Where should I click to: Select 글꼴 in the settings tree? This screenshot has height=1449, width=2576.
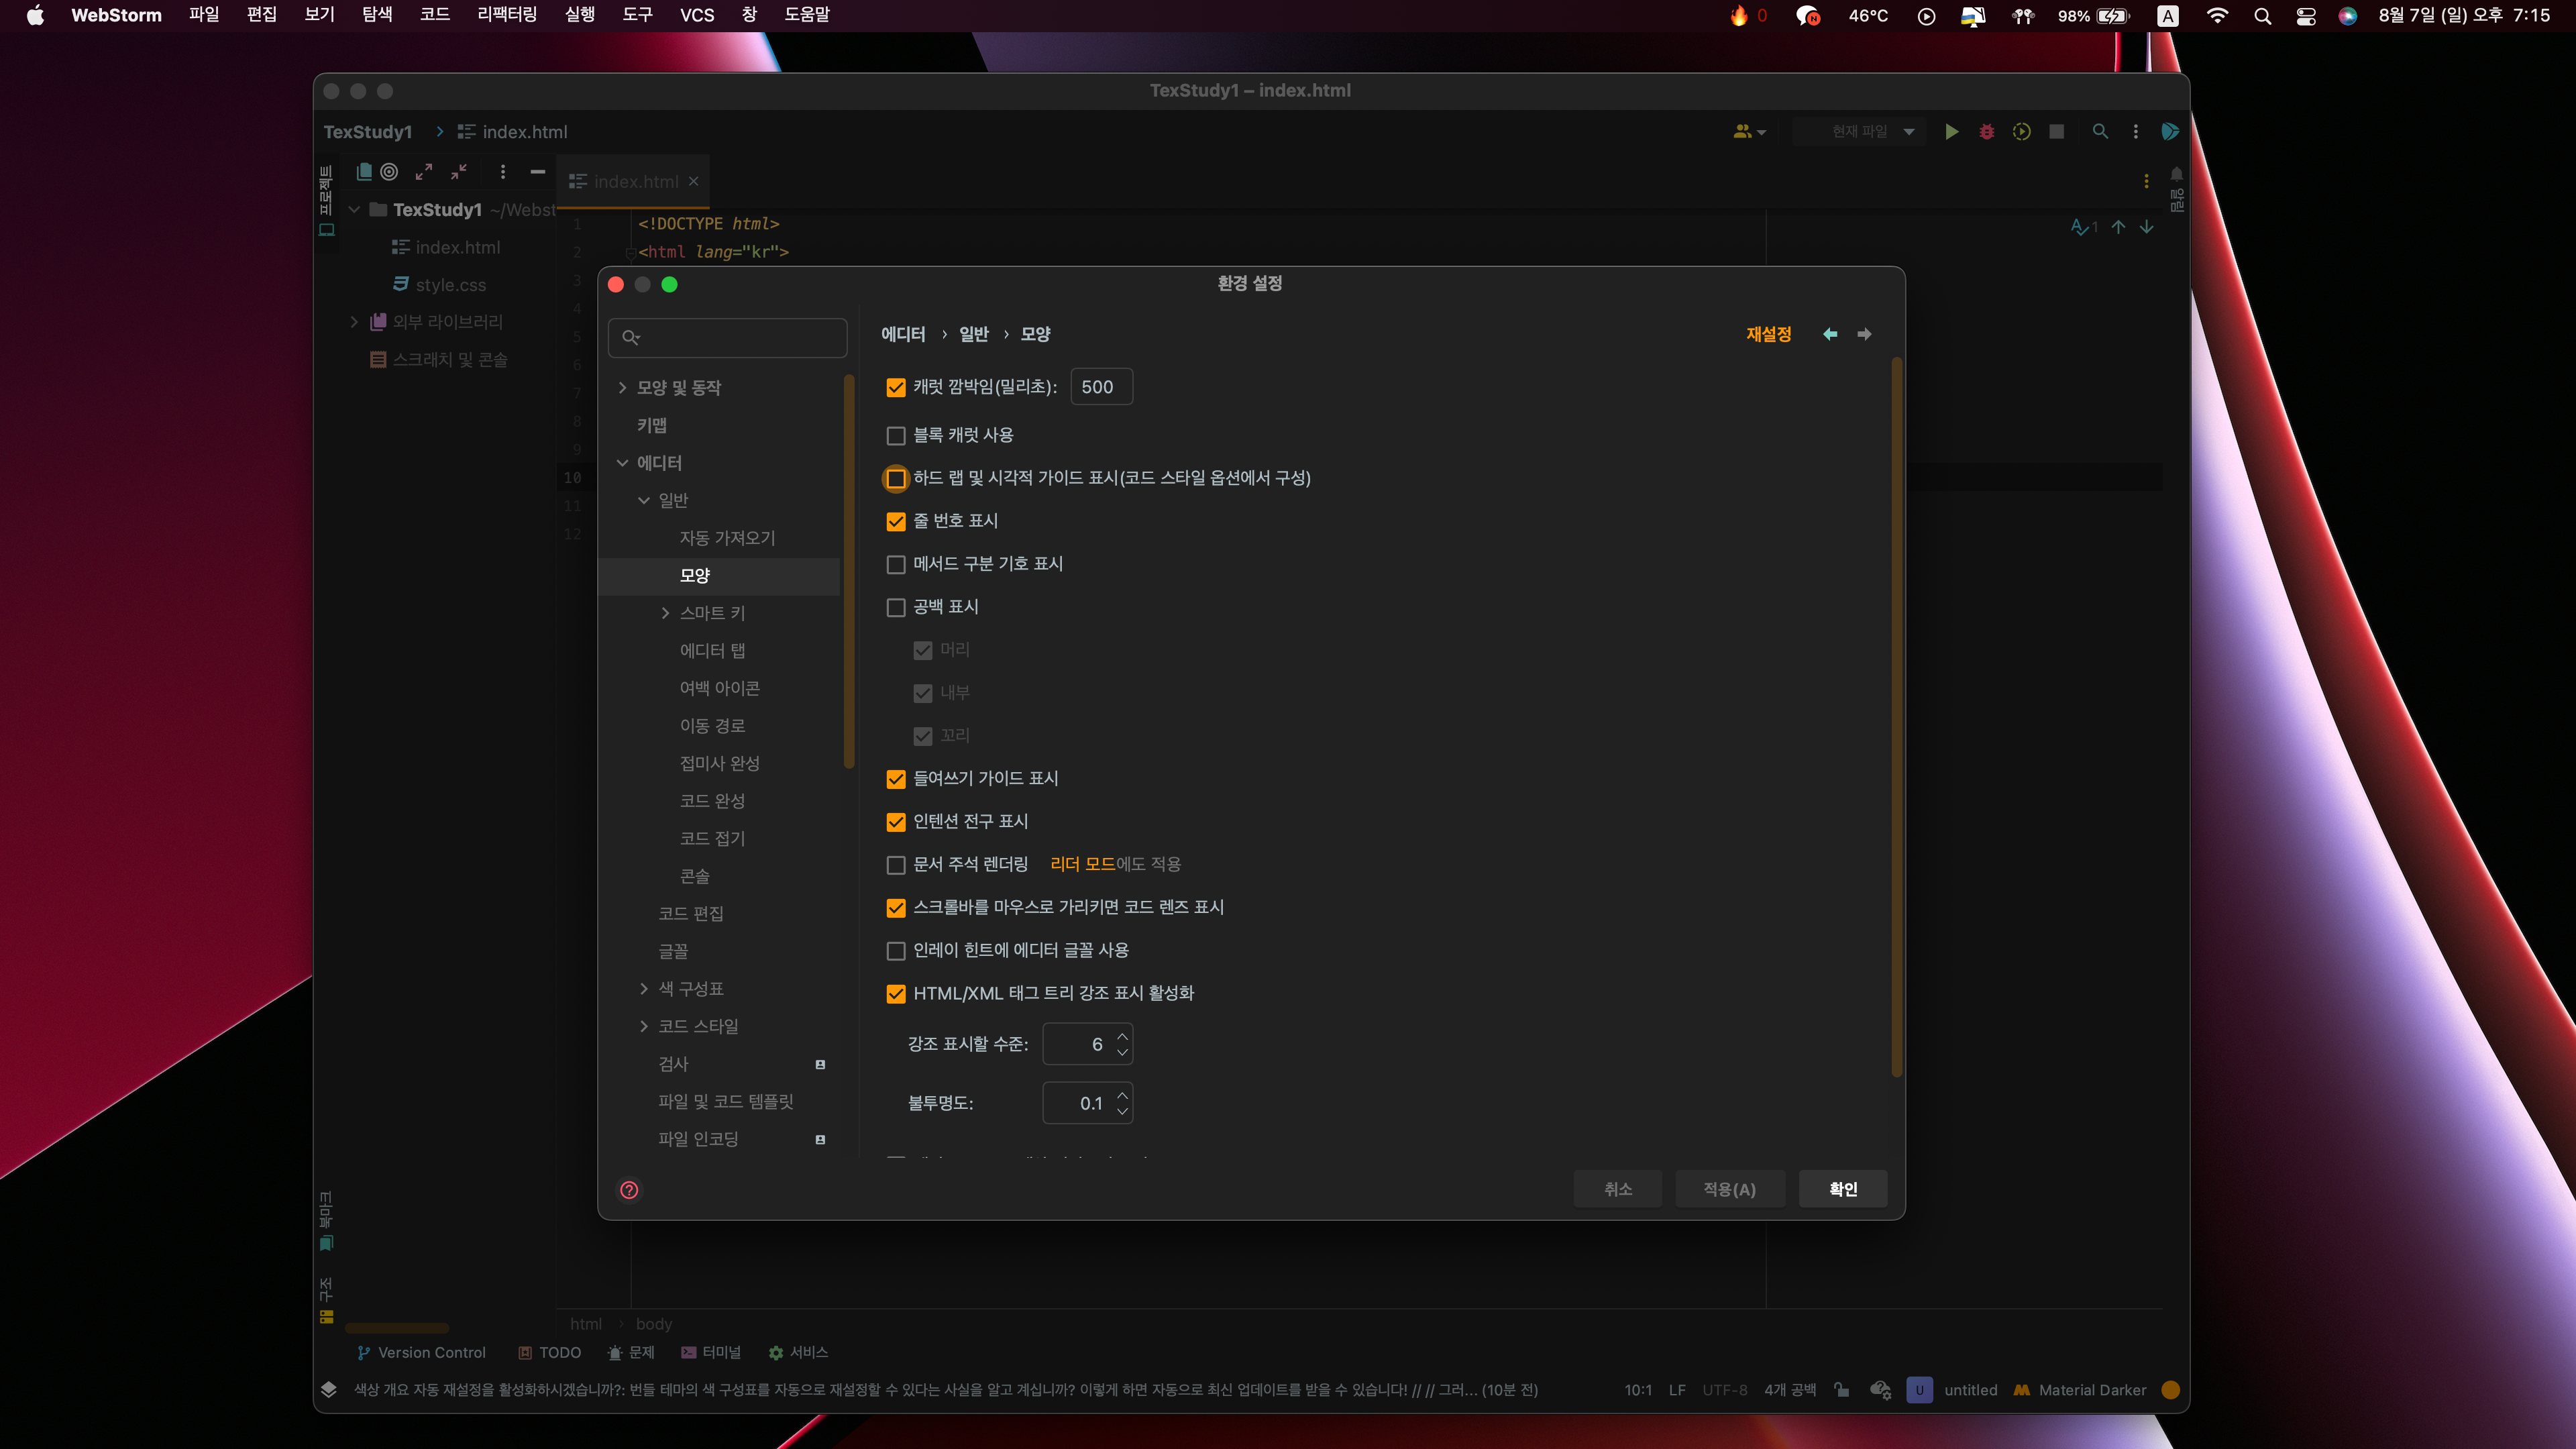point(673,951)
